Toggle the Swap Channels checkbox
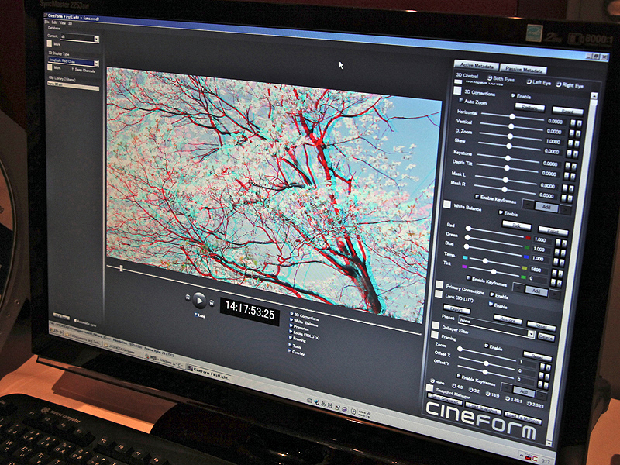The image size is (620, 465). [72, 70]
